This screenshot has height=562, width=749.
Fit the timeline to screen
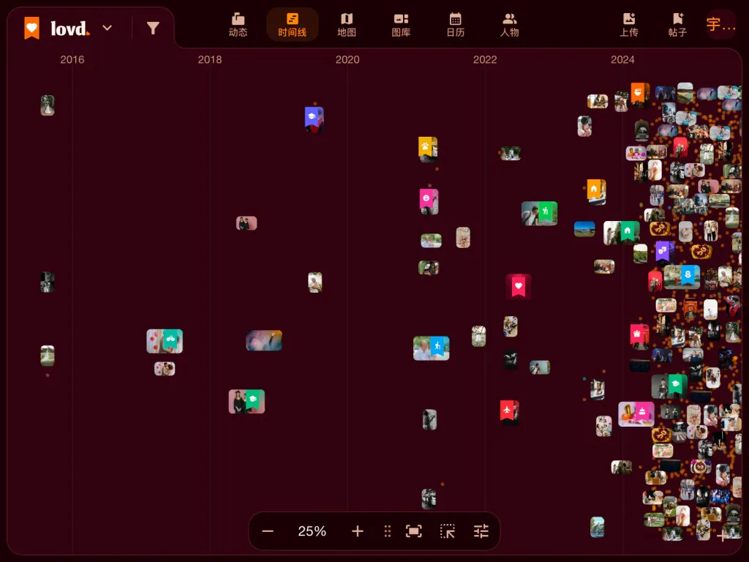point(414,531)
